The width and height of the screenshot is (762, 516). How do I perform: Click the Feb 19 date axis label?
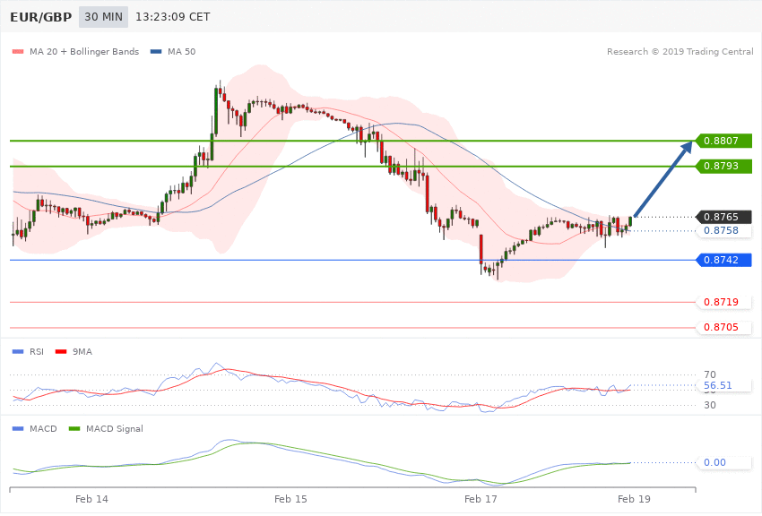point(634,499)
